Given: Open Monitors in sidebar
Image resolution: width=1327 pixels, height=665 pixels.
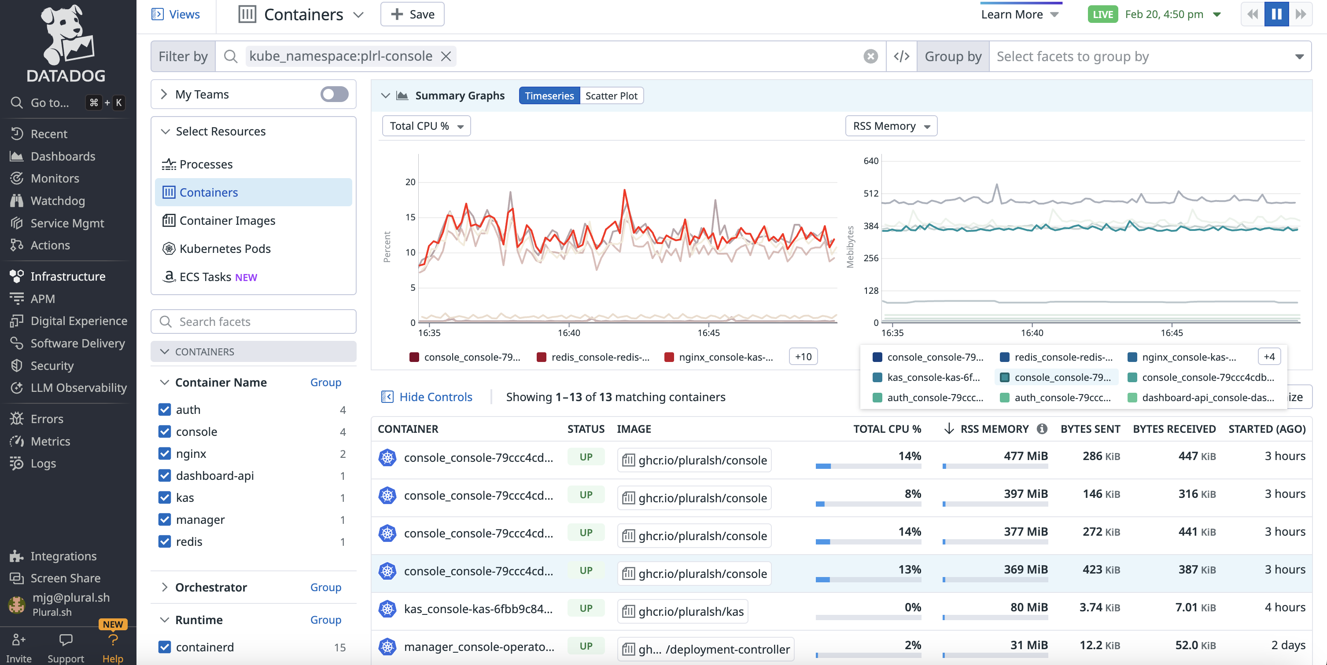Looking at the screenshot, I should [55, 178].
